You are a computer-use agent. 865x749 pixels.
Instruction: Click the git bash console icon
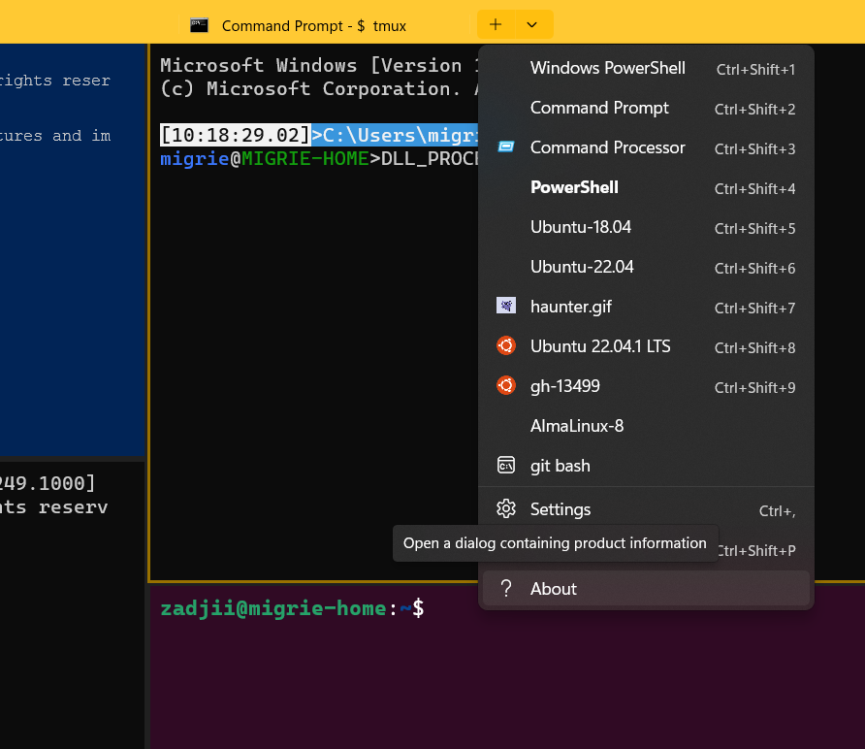[x=506, y=466]
